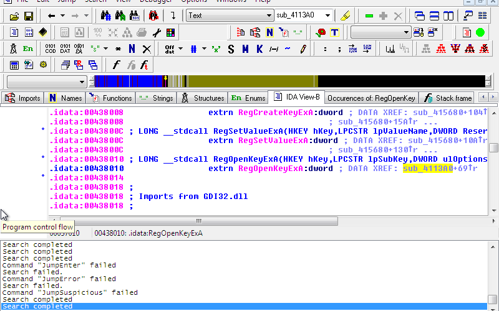499x311 pixels.
Task: Select the Occurences of: RegOpenKey tab
Action: [371, 98]
